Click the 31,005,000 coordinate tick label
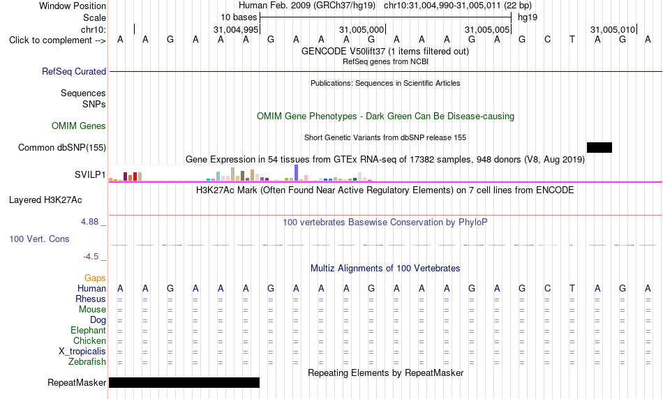The image size is (663, 399). point(362,29)
